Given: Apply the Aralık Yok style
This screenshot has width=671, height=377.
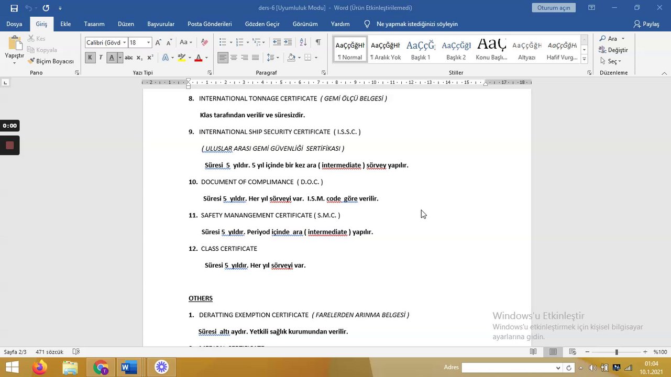Looking at the screenshot, I should click(x=386, y=50).
